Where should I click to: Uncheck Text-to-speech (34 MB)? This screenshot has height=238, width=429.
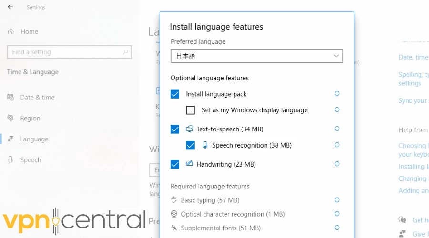pos(175,129)
